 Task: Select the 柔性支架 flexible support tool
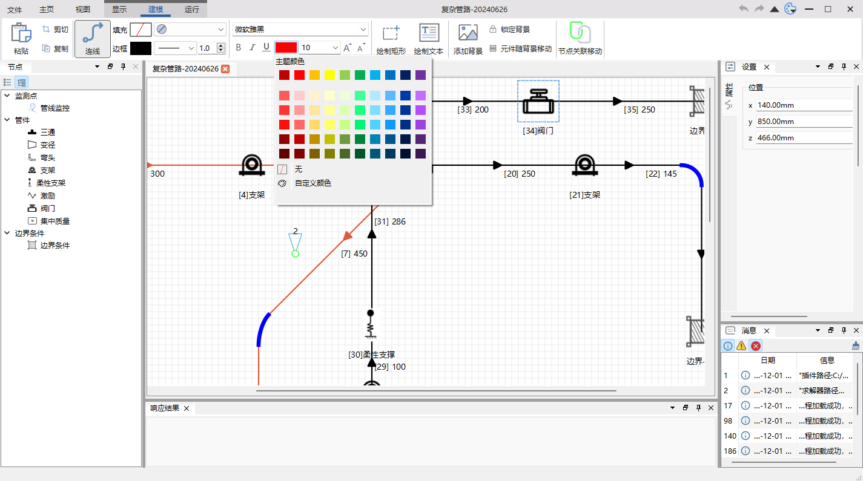[x=51, y=183]
